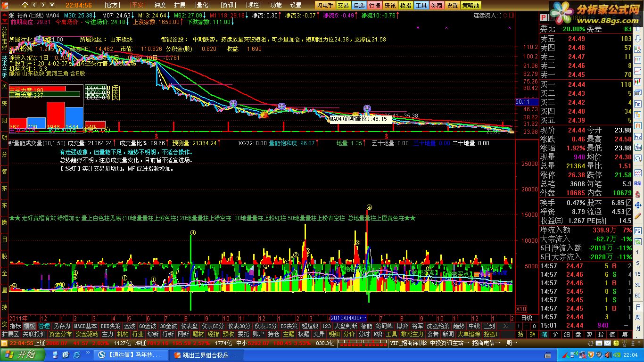Click the Windows 开始 start button
This screenshot has width=644, height=362.
tap(23, 354)
